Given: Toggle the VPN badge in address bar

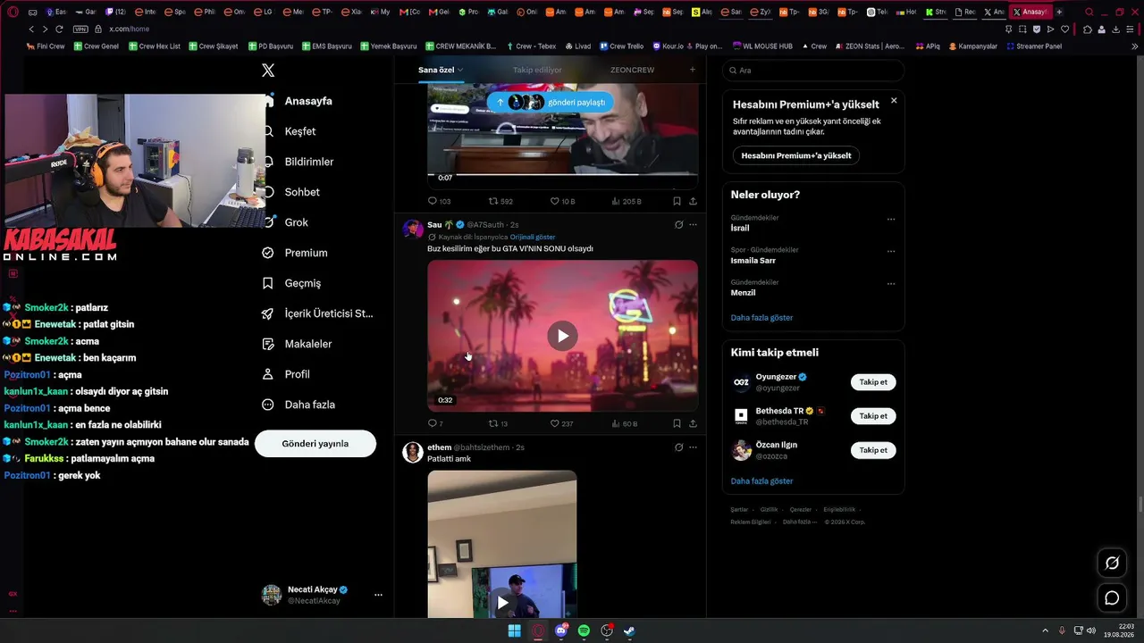Looking at the screenshot, I should tap(80, 29).
